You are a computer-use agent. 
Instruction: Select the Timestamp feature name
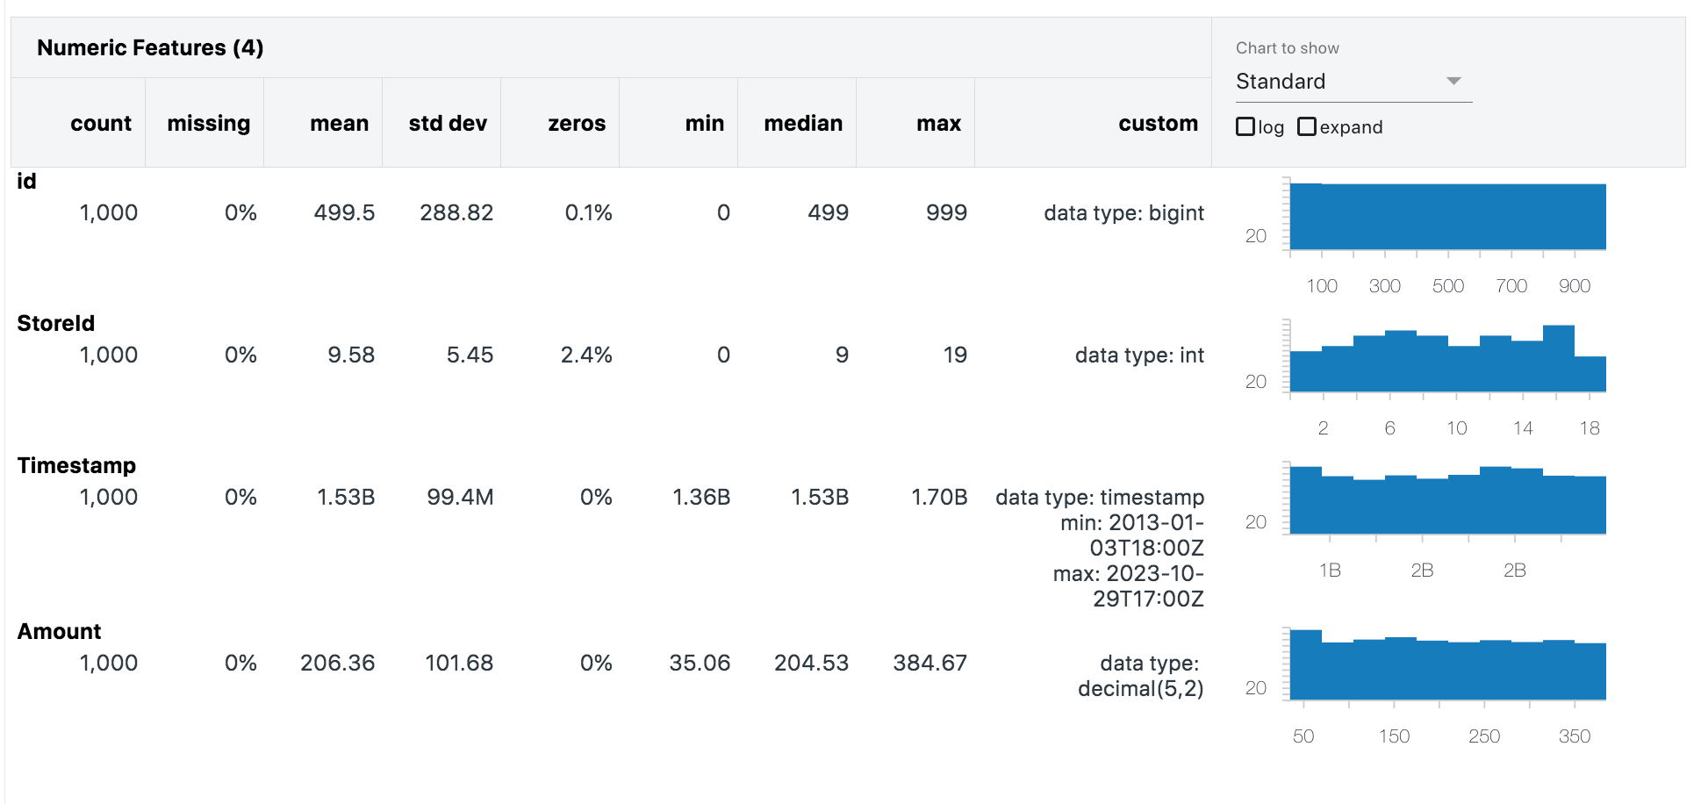pyautogui.click(x=76, y=466)
